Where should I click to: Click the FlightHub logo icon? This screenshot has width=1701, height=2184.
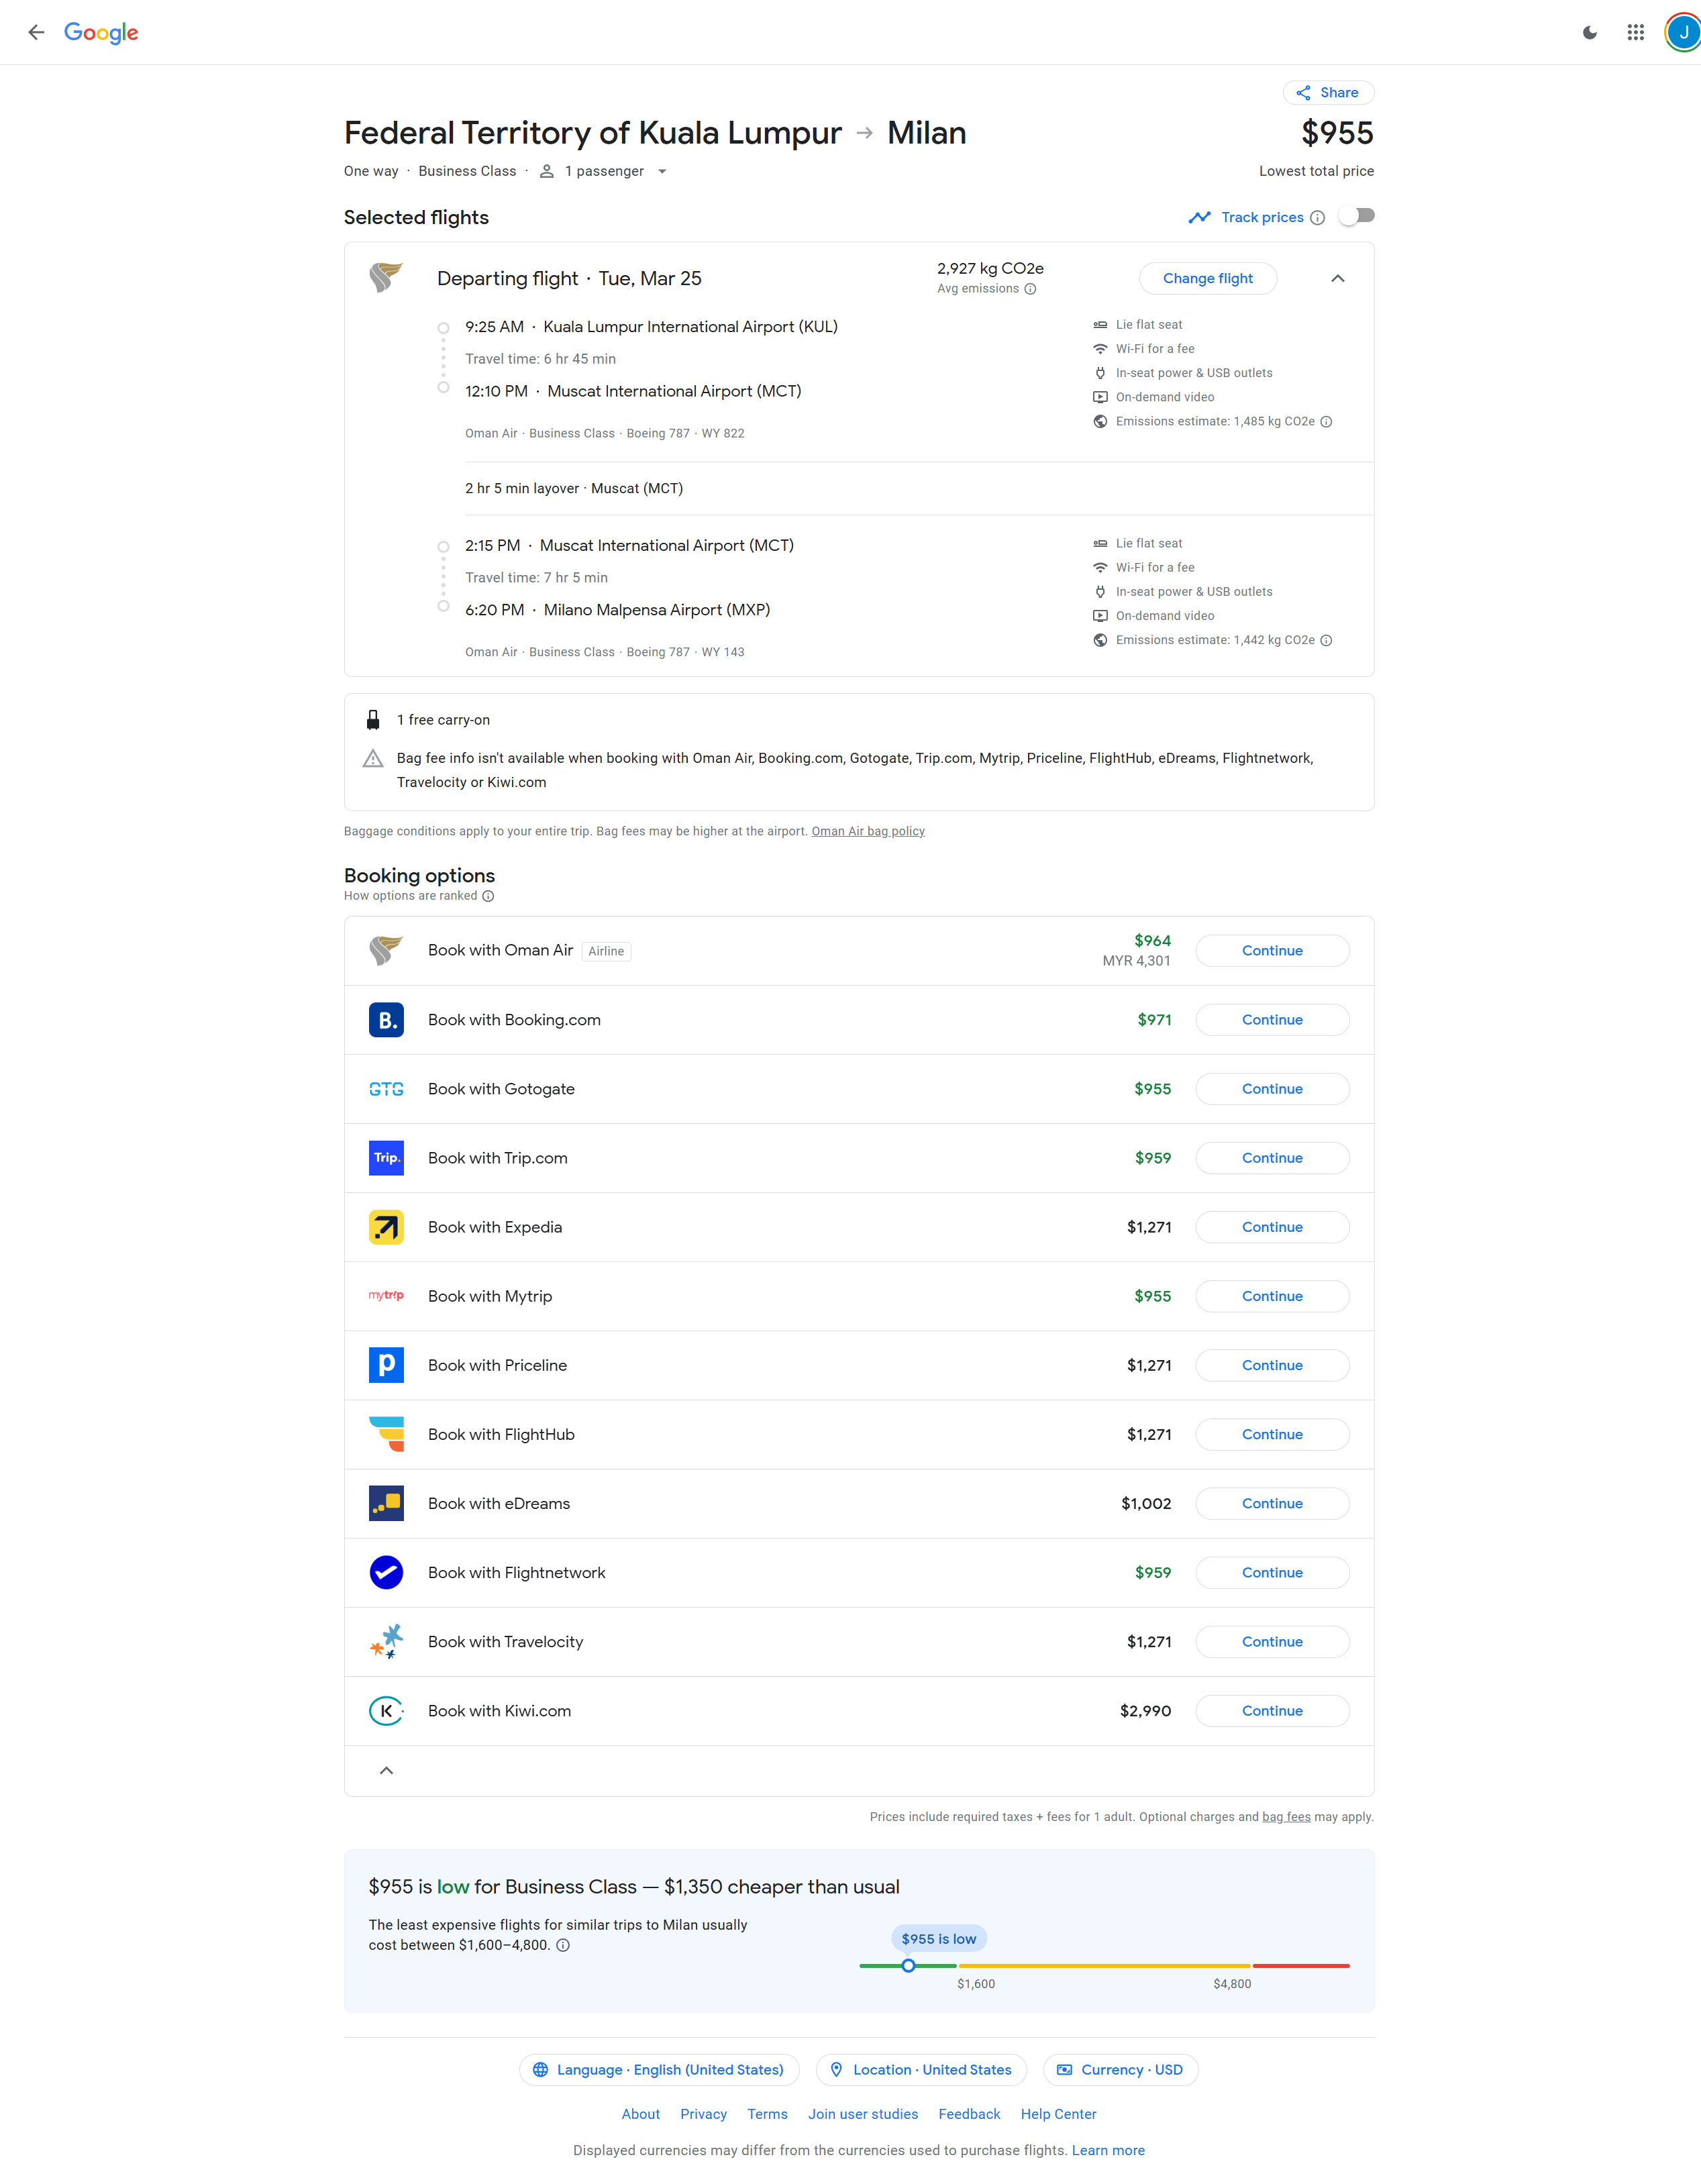point(386,1434)
